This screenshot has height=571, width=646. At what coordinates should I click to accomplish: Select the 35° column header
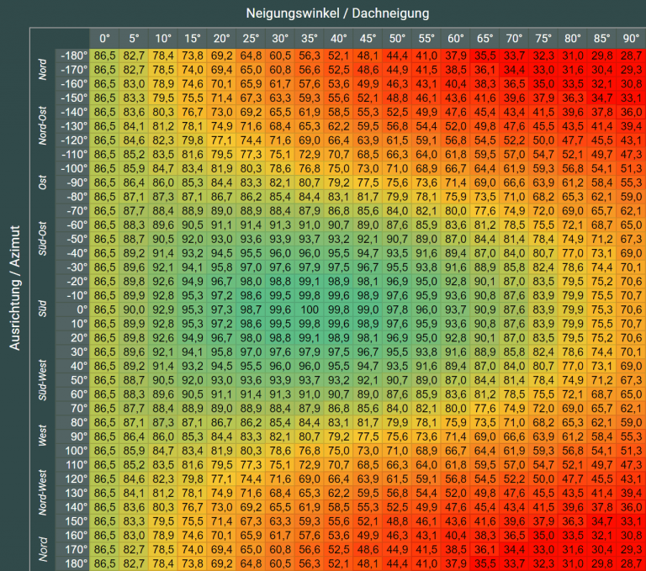pos(310,39)
